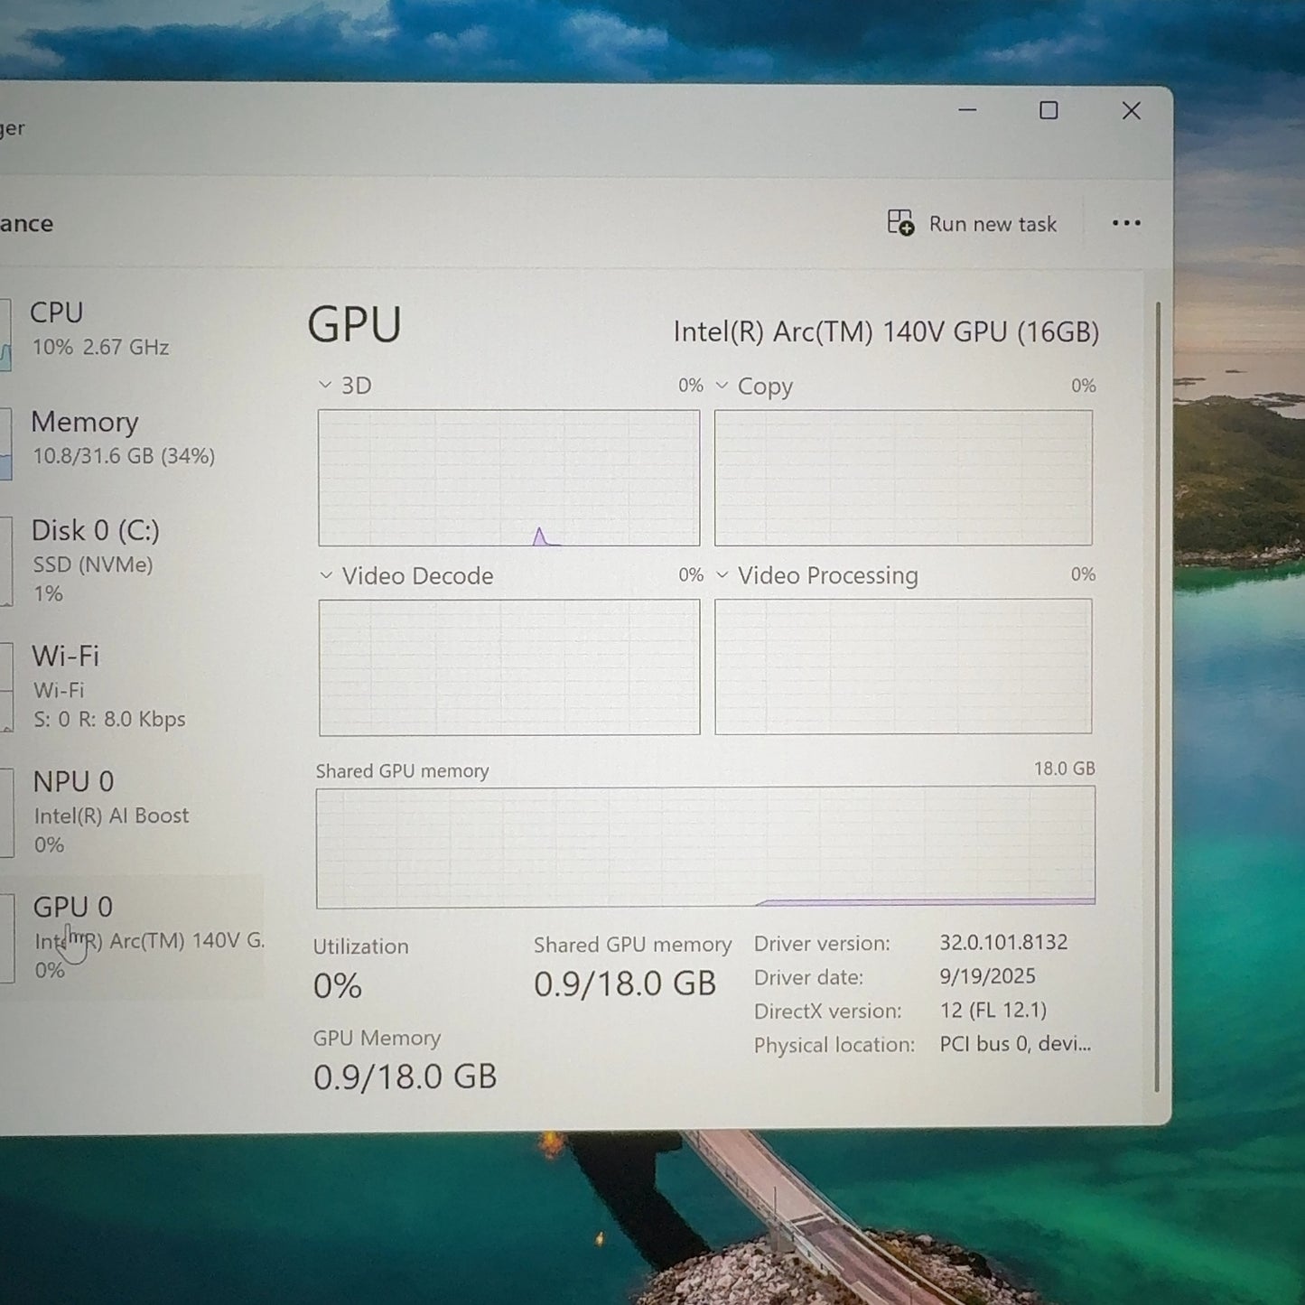Click the Run new task label
1305x1305 pixels.
tap(993, 224)
